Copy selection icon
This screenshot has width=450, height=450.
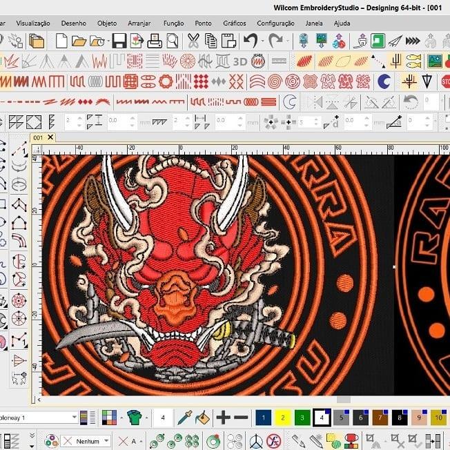211,41
